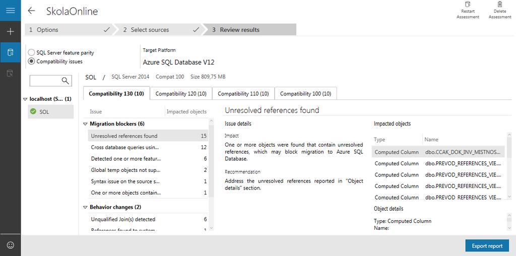Click Restart Assessment icon
The image size is (516, 256).
pos(468,5)
